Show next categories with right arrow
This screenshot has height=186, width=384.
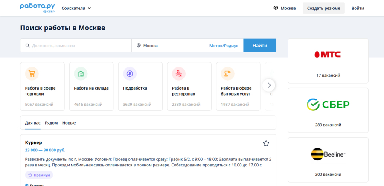269,85
